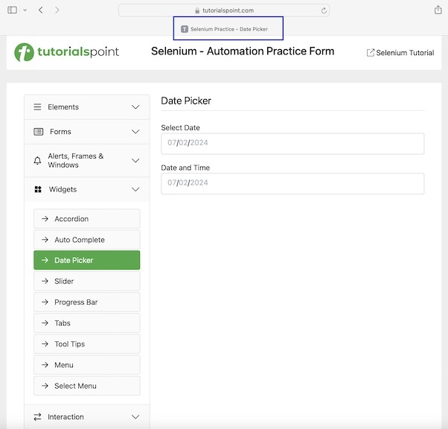Collapse the Widgets section chevron
Viewport: 448px width, 429px height.
click(x=135, y=189)
